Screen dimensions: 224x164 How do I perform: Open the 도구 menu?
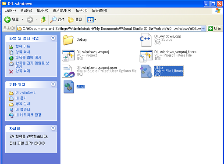pos(82,11)
